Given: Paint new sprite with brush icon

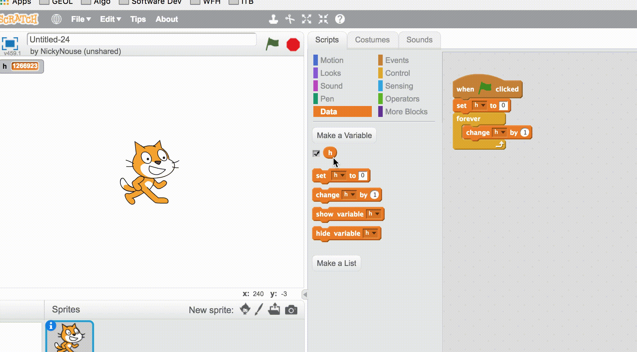Looking at the screenshot, I should [x=259, y=310].
